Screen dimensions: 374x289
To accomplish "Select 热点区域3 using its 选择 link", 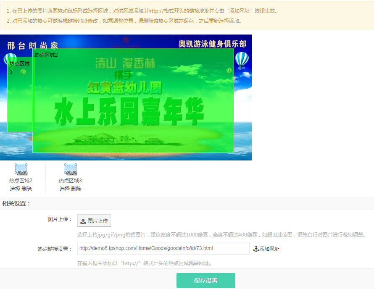I will (x=65, y=189).
